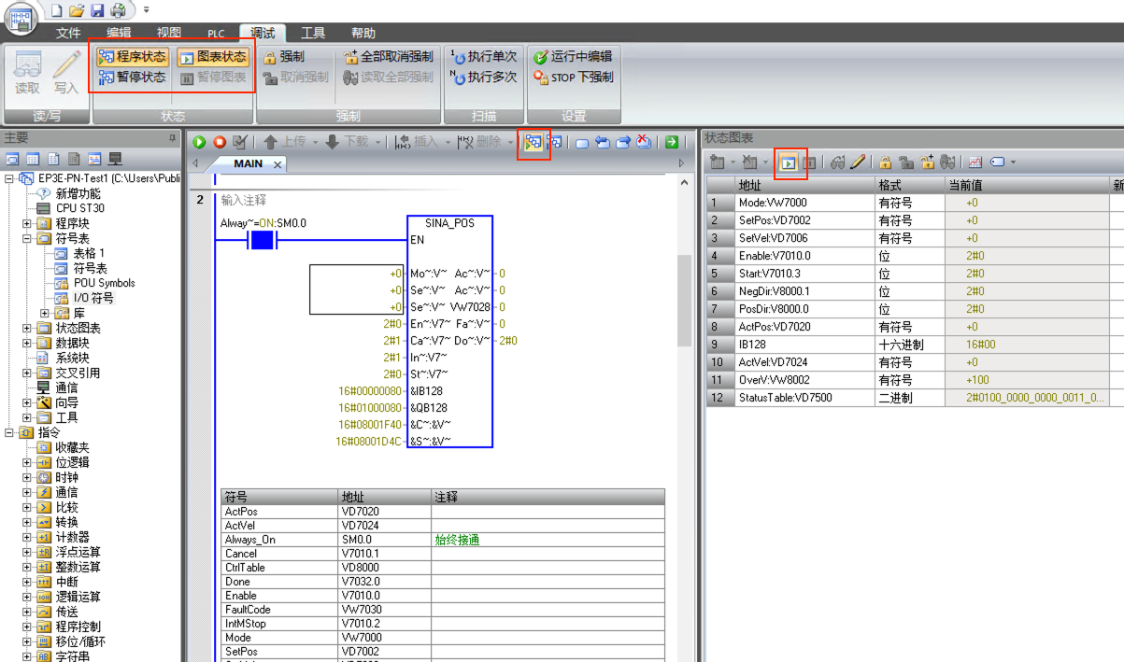Screen dimensions: 1124x662
Task: Expand the 状态图表 tree node
Action: [x=28, y=328]
